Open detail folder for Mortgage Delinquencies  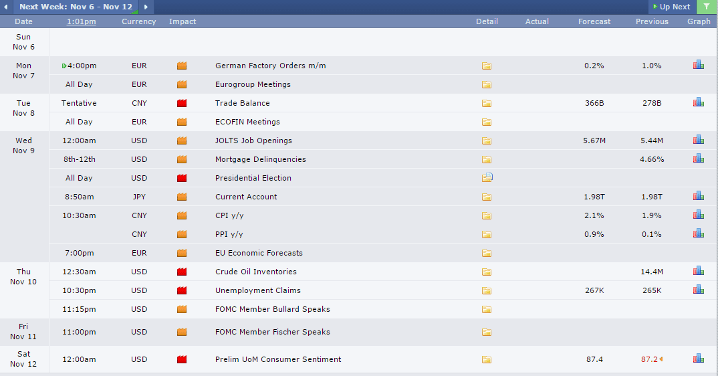coord(487,160)
